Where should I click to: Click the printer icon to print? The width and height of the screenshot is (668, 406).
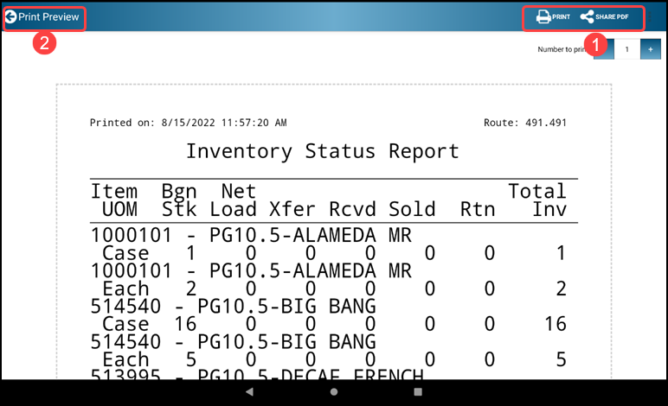(x=543, y=17)
